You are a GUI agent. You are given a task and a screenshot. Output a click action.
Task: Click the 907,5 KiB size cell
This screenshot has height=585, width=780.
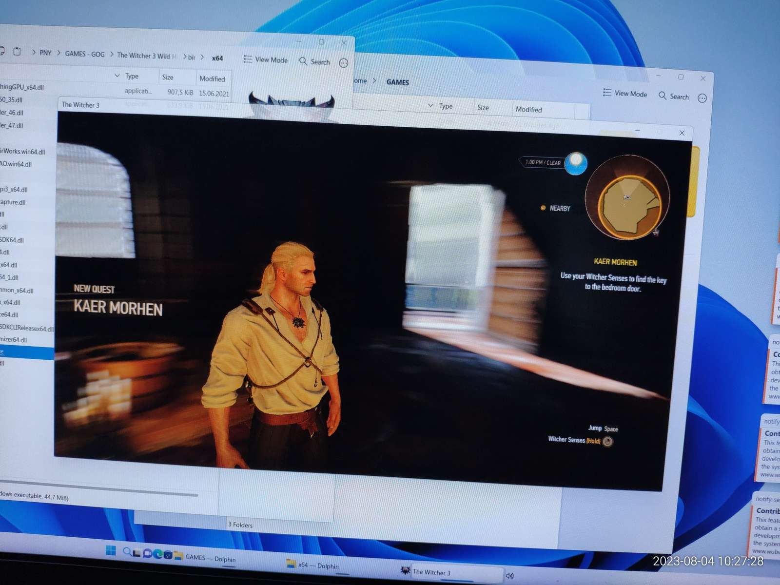[x=180, y=92]
